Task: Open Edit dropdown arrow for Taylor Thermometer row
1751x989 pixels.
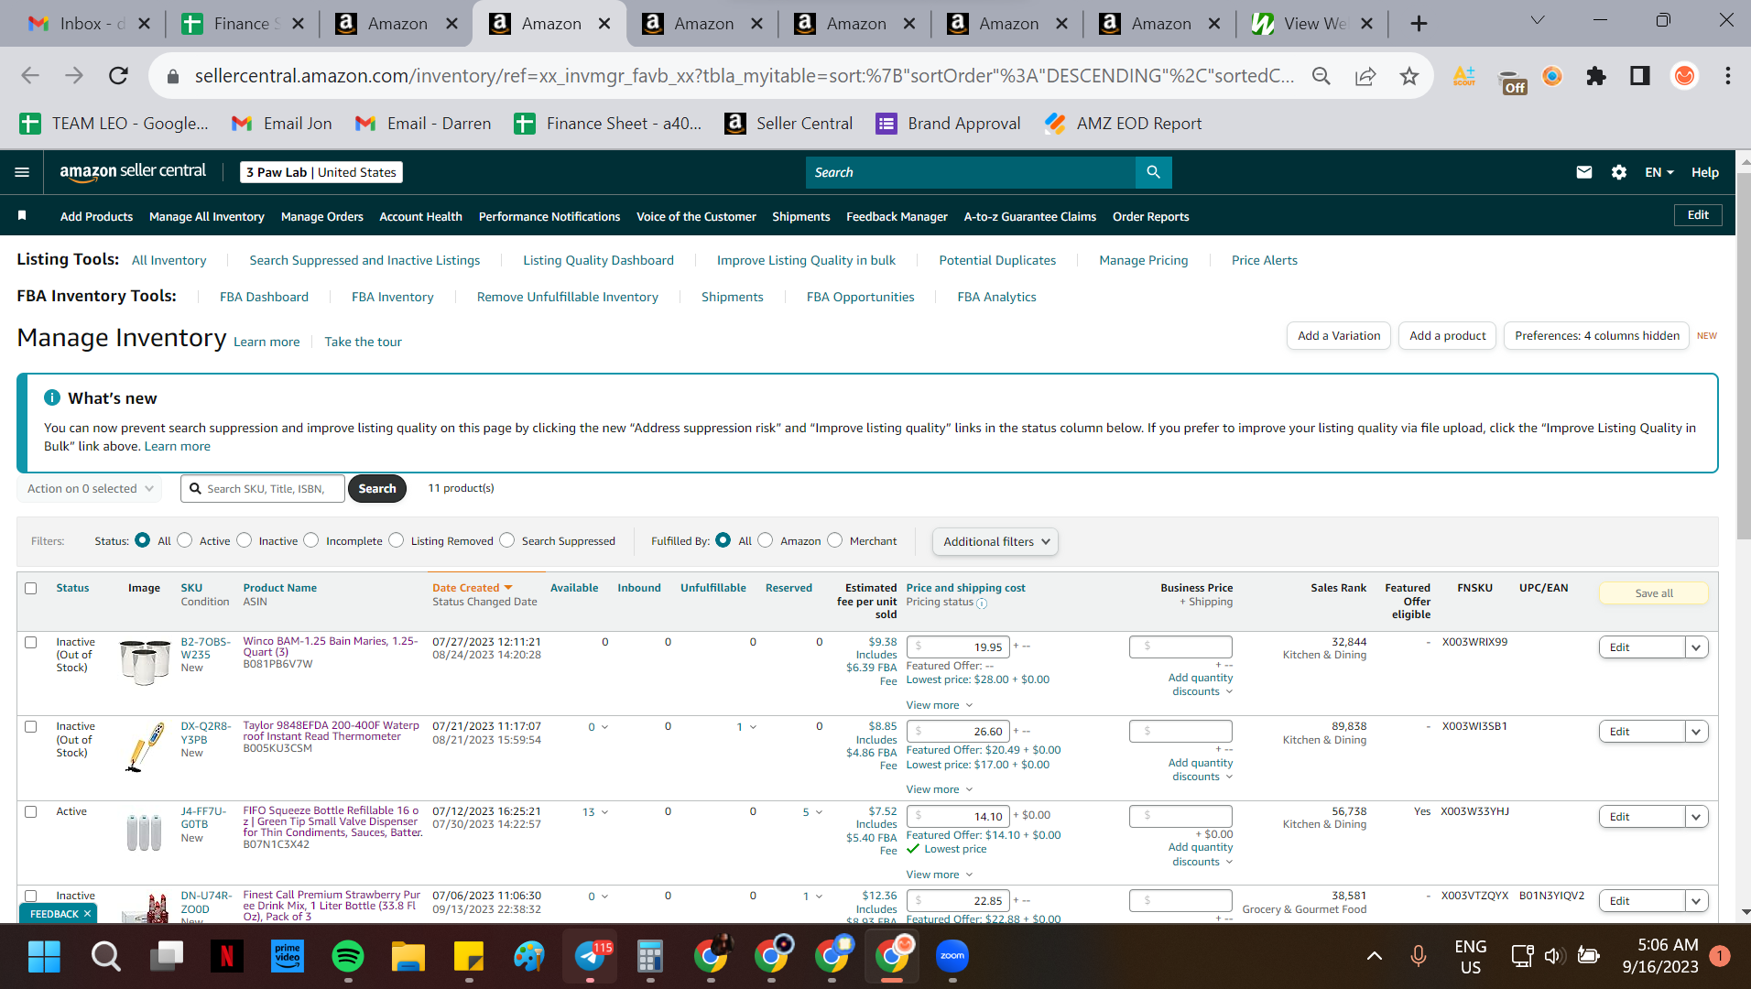Action: pyautogui.click(x=1696, y=732)
